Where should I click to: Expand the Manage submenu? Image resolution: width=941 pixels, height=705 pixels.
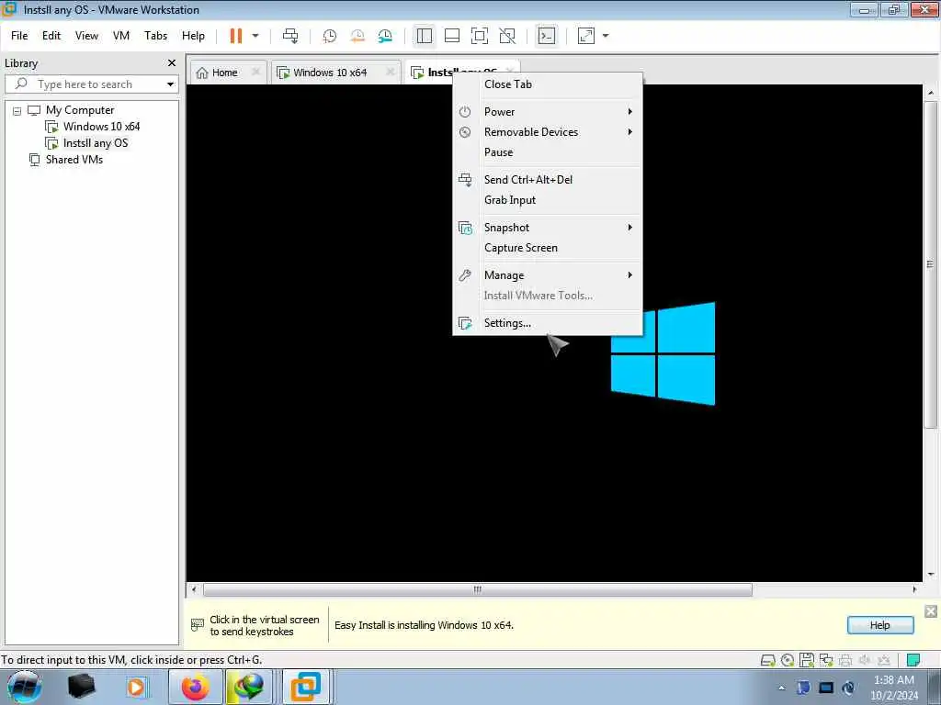(x=548, y=275)
